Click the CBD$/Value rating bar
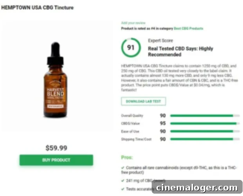Screen dimensions: 243x196 [205, 123]
